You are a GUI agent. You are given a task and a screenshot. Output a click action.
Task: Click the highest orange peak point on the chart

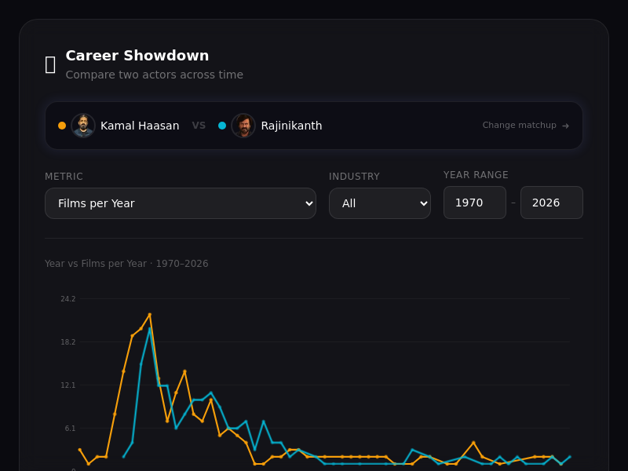150,315
